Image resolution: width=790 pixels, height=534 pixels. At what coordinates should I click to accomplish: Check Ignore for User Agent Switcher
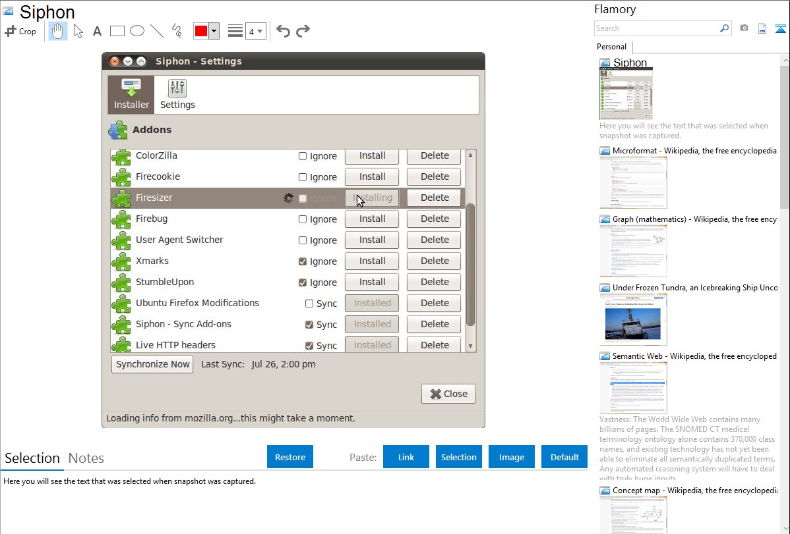point(302,240)
